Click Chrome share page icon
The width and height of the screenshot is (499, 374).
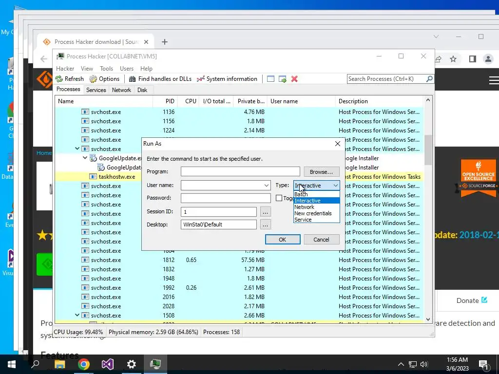tap(438, 59)
